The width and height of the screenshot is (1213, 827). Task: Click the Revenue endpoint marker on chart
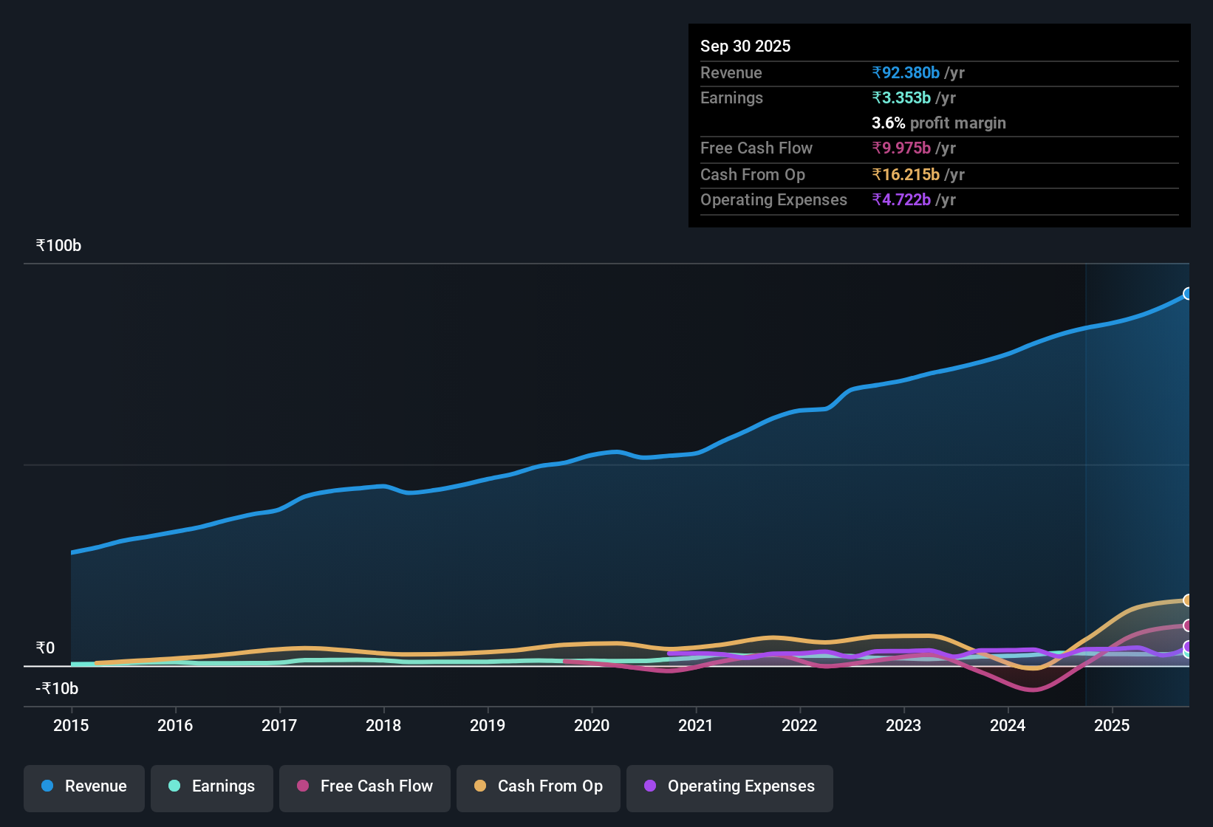pyautogui.click(x=1188, y=294)
